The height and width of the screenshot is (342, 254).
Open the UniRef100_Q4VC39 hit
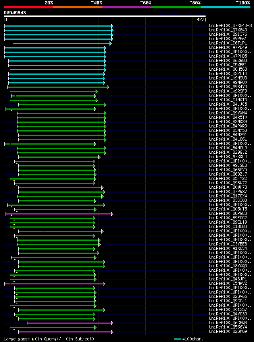[x=228, y=314]
